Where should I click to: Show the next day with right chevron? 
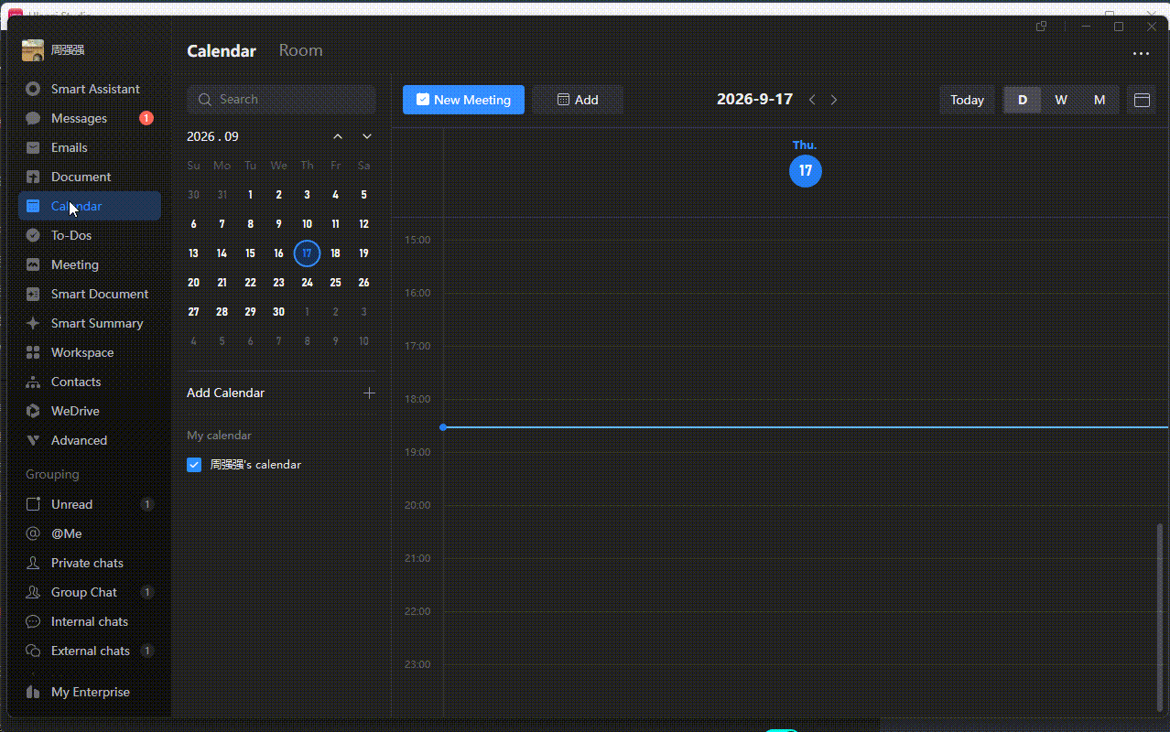(834, 100)
